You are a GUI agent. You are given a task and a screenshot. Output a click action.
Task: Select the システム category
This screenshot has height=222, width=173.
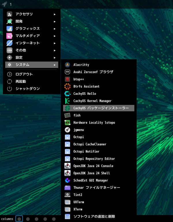(32, 65)
